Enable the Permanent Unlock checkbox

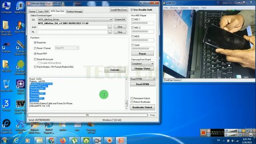click(132, 98)
